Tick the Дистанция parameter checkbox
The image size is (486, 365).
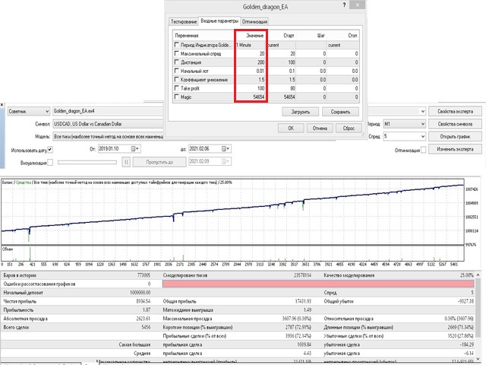pyautogui.click(x=177, y=62)
